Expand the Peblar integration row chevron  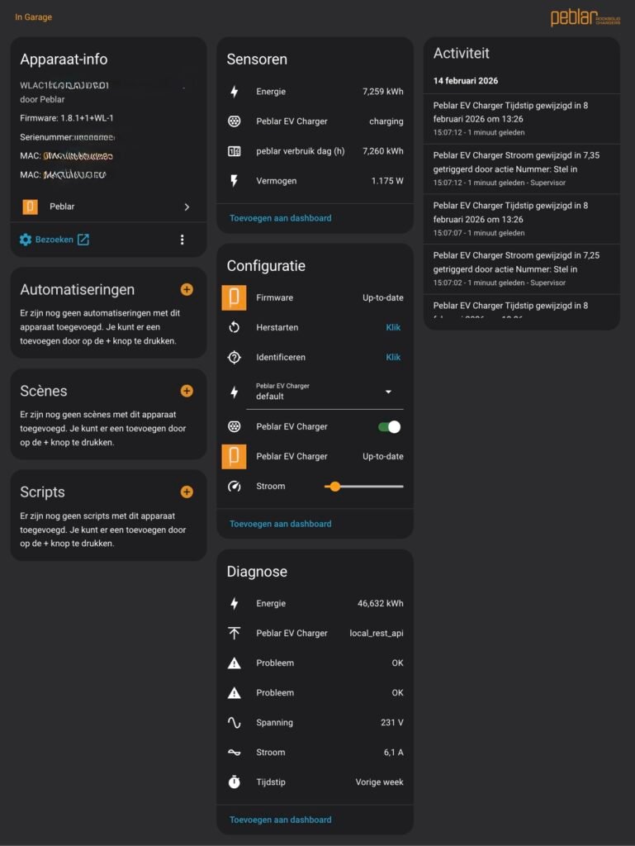pos(187,207)
